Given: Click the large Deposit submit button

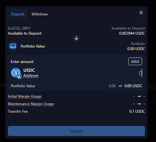Looking at the screenshot, I should click(x=76, y=131).
